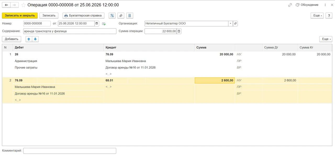Open the Дт/Кт postings viewer icon

[x=112, y=16]
